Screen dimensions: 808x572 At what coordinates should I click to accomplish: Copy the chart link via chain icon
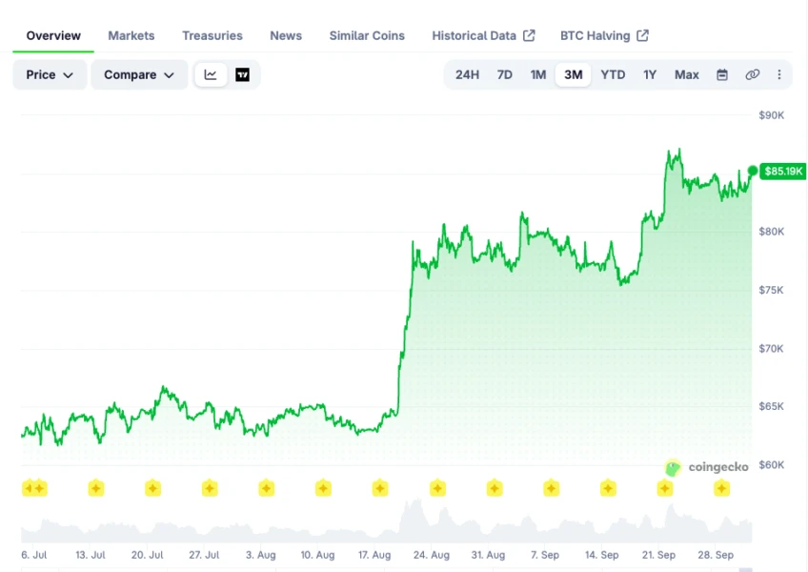coord(752,74)
